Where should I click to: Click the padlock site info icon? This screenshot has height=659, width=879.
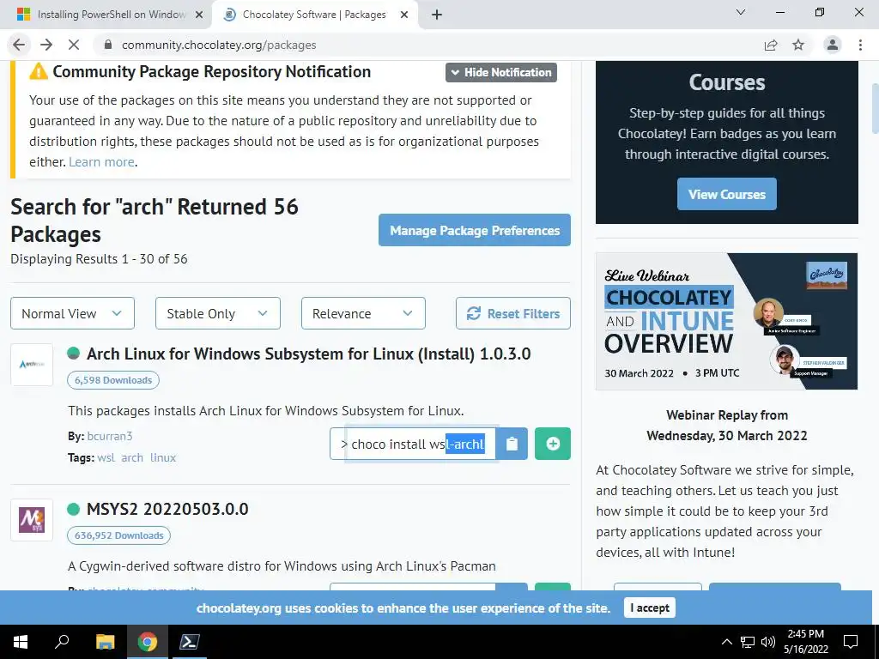(108, 45)
